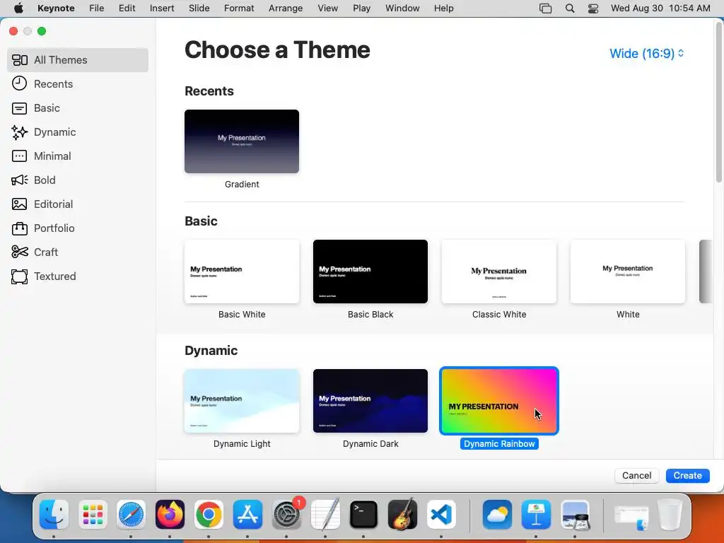
Task: Choose the Gradient theme thumbnail
Action: point(242,141)
